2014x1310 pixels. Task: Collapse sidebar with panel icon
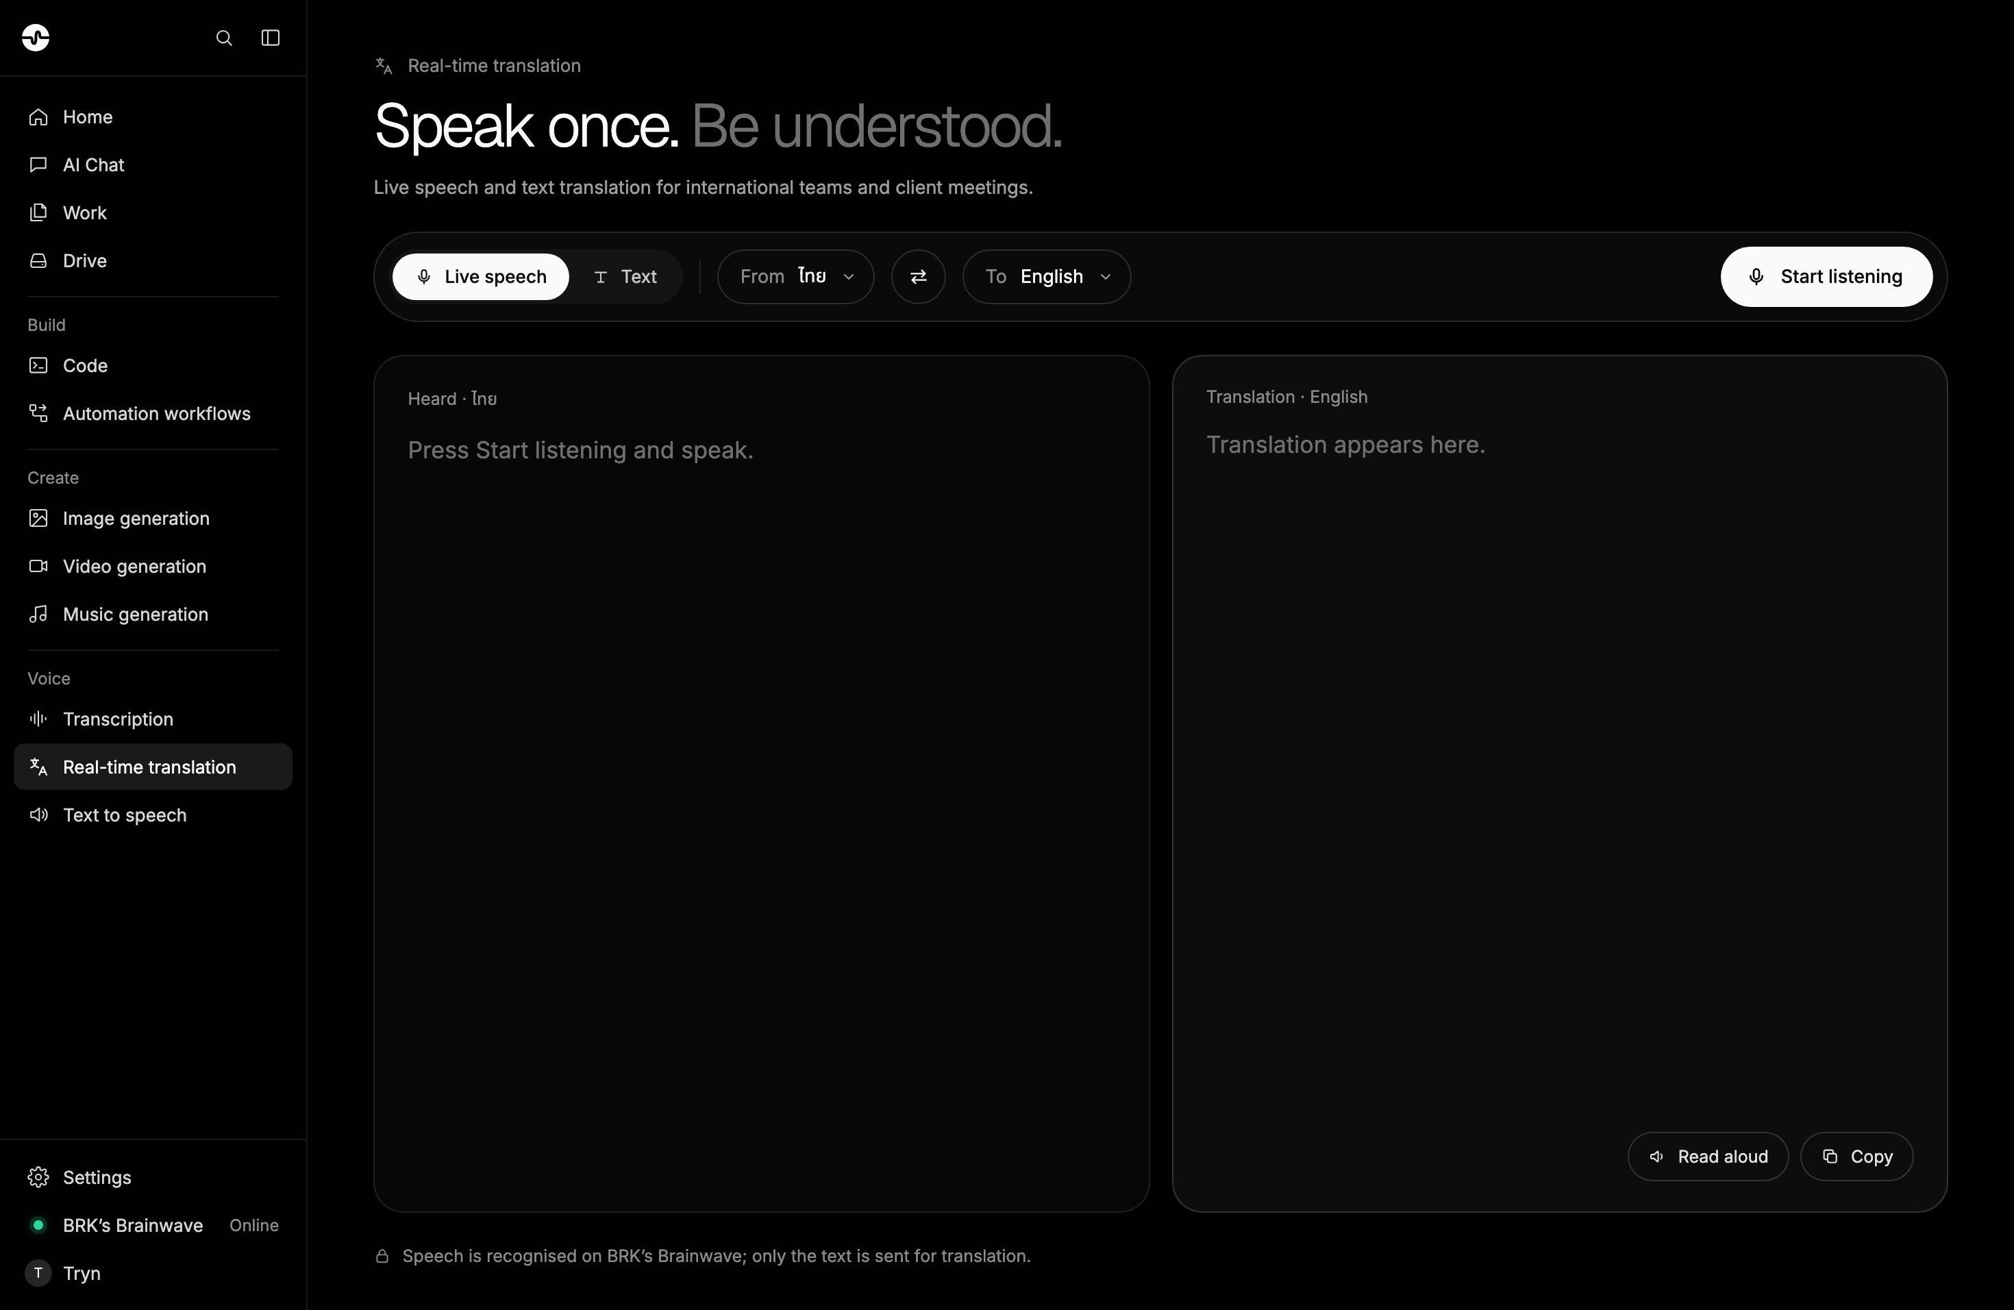(270, 38)
